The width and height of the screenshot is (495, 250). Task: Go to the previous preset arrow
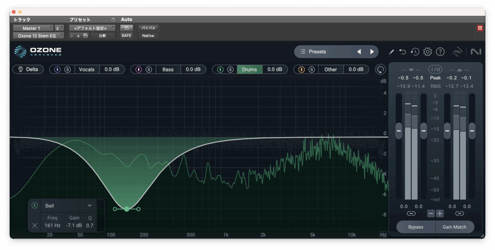(x=359, y=52)
